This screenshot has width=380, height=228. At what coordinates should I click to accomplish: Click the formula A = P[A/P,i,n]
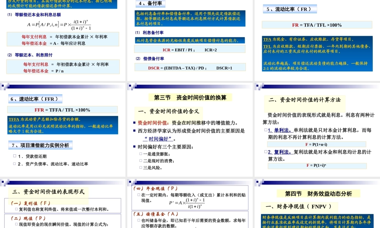click(x=59, y=25)
